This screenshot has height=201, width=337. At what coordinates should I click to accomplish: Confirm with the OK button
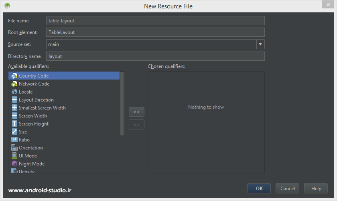(259, 188)
